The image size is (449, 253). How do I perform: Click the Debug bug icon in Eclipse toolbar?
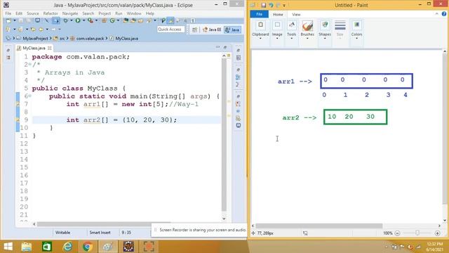pos(65,20)
